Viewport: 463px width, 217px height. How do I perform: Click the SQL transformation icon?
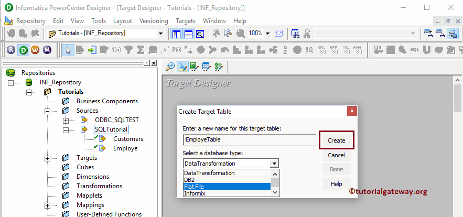coord(414,50)
